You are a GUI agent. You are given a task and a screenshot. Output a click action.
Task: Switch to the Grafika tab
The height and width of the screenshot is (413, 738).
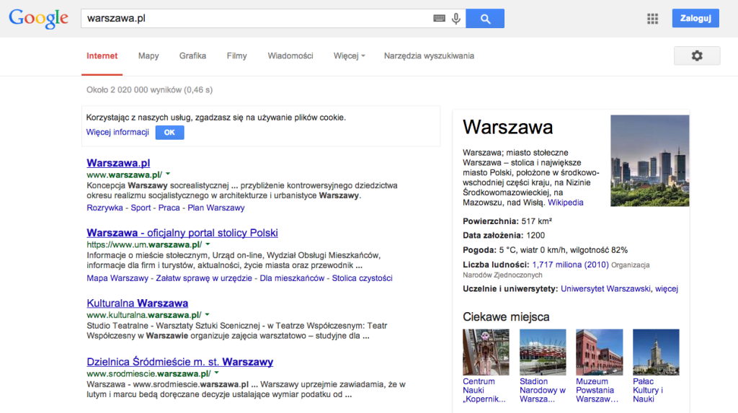(192, 55)
